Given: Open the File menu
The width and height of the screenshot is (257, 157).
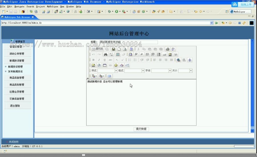Looking at the screenshot, I should (3, 7).
